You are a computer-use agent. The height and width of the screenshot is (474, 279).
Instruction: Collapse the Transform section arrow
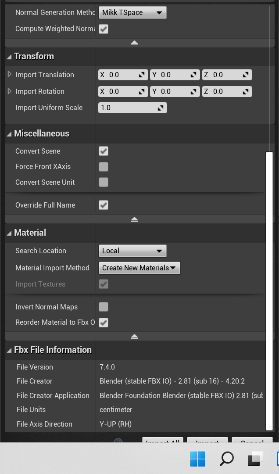pyautogui.click(x=9, y=57)
